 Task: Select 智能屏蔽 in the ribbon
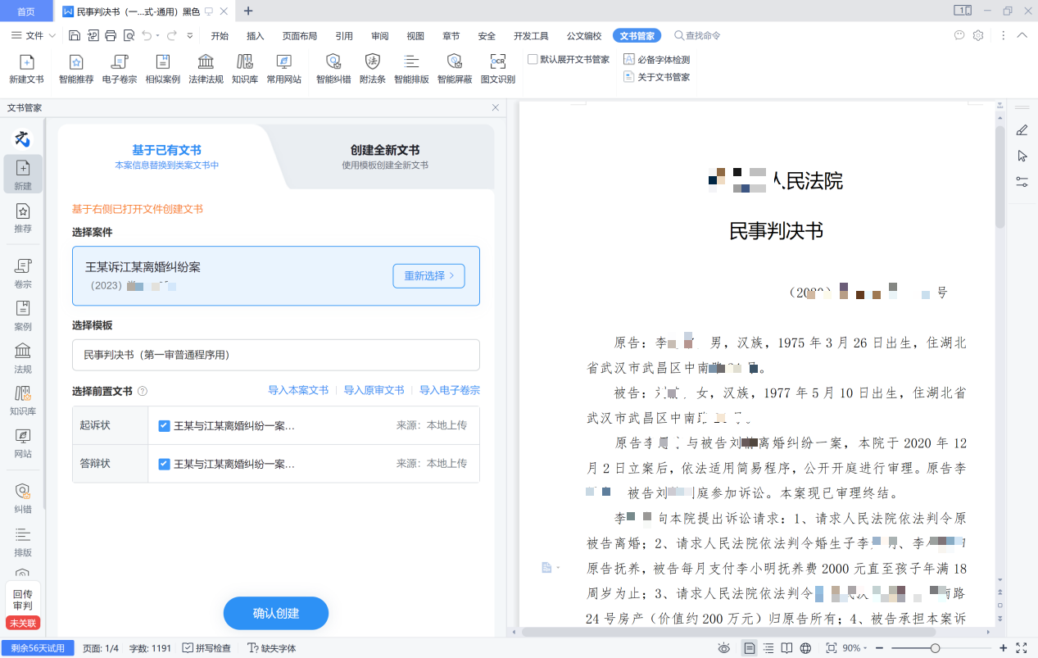coord(454,69)
